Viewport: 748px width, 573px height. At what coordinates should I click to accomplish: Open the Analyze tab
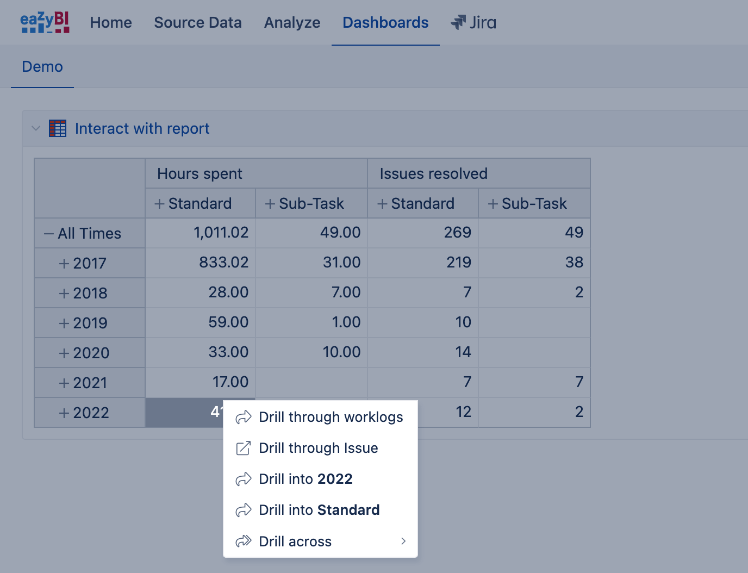[x=292, y=22]
